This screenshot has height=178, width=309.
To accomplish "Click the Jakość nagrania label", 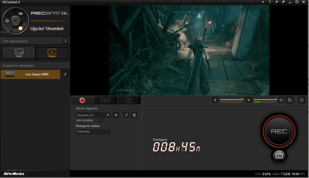I will 87,108.
